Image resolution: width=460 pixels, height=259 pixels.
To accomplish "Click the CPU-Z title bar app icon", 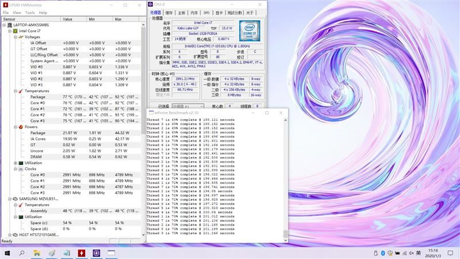I will [151, 4].
